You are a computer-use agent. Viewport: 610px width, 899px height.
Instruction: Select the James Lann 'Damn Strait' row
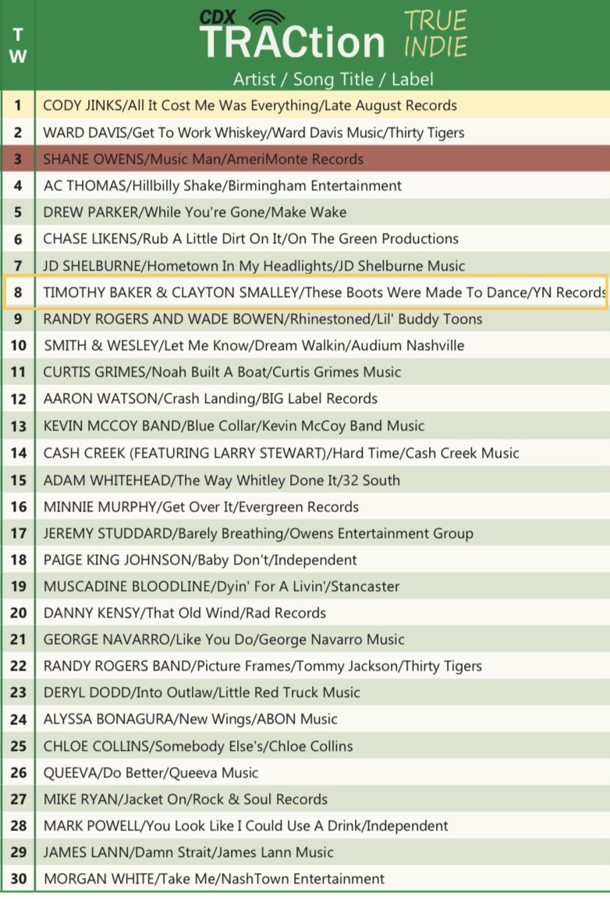tap(305, 852)
